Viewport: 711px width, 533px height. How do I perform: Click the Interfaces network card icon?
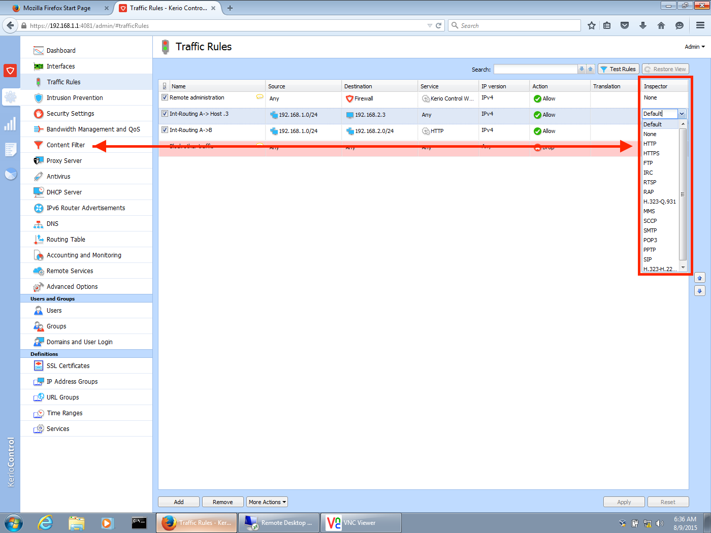(39, 66)
